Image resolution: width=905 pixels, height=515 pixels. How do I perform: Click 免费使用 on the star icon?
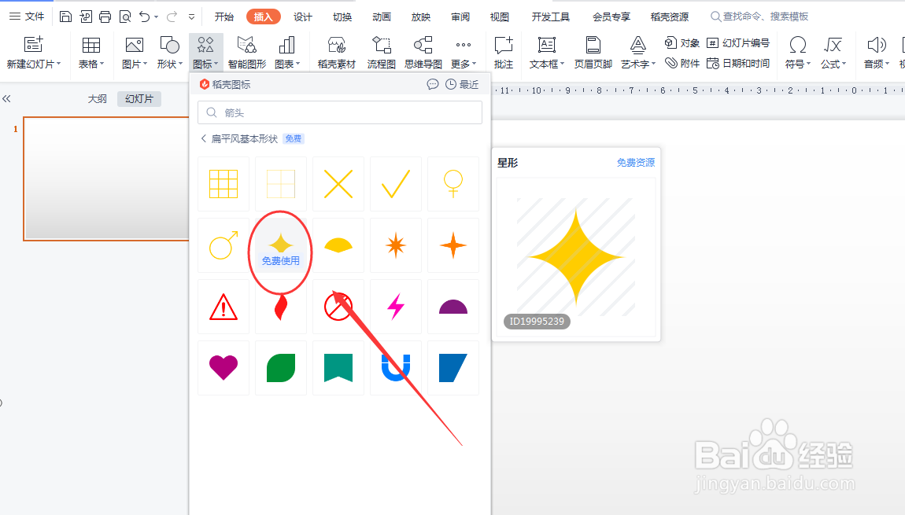(280, 261)
